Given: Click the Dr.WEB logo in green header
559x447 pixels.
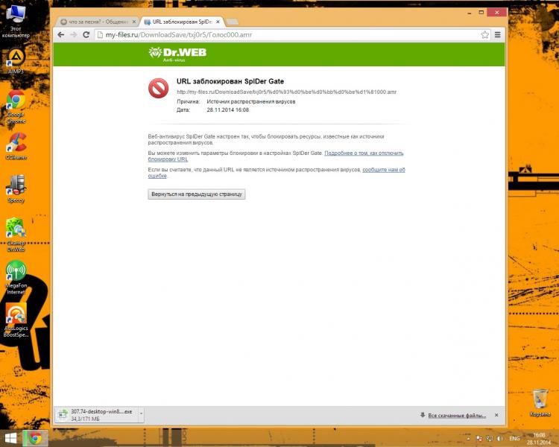Looking at the screenshot, I should [177, 54].
